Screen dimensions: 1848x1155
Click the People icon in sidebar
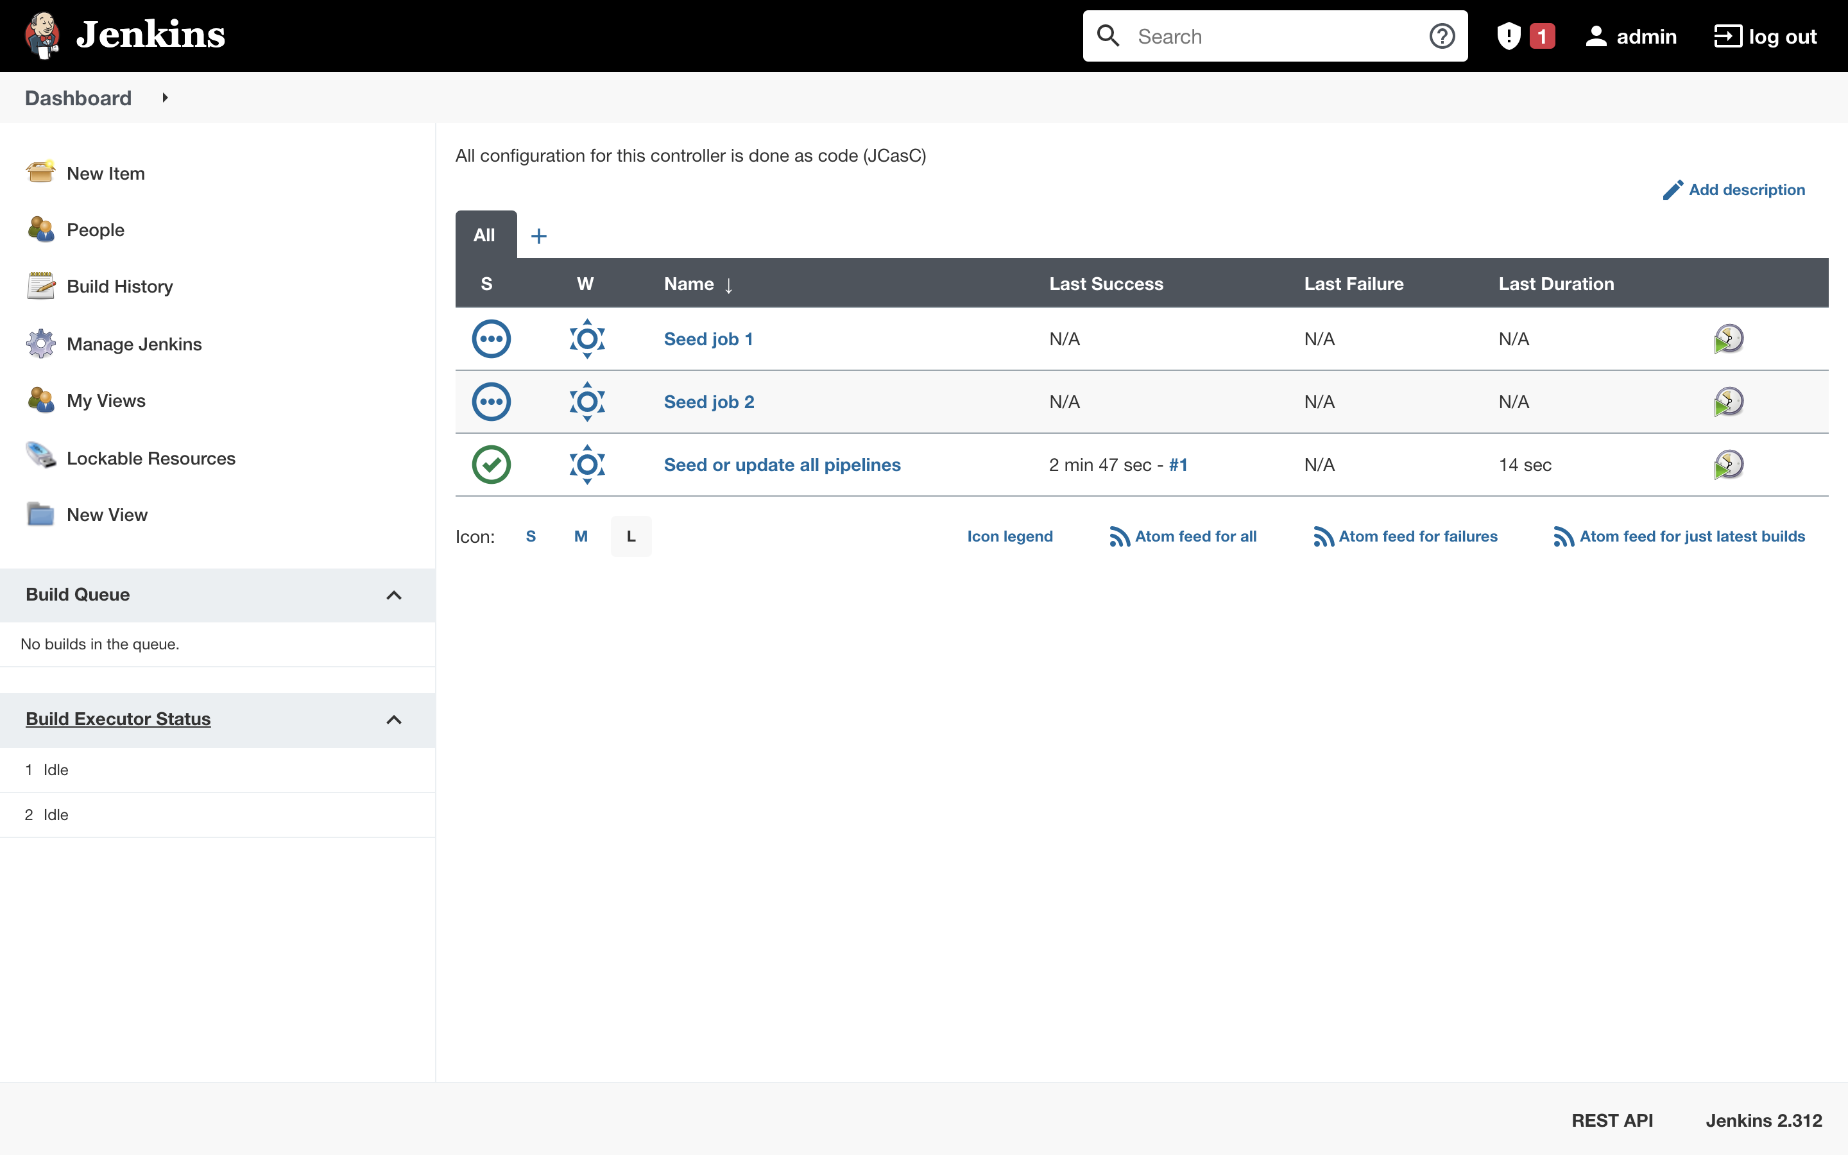coord(40,228)
